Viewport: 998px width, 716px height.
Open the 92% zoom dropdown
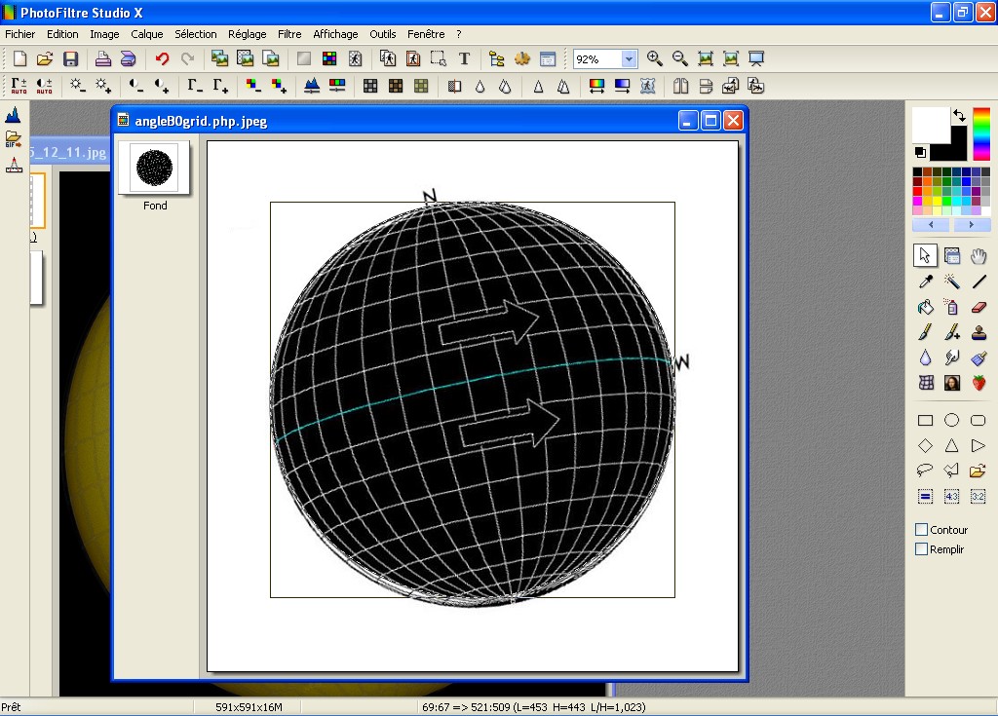click(x=629, y=59)
